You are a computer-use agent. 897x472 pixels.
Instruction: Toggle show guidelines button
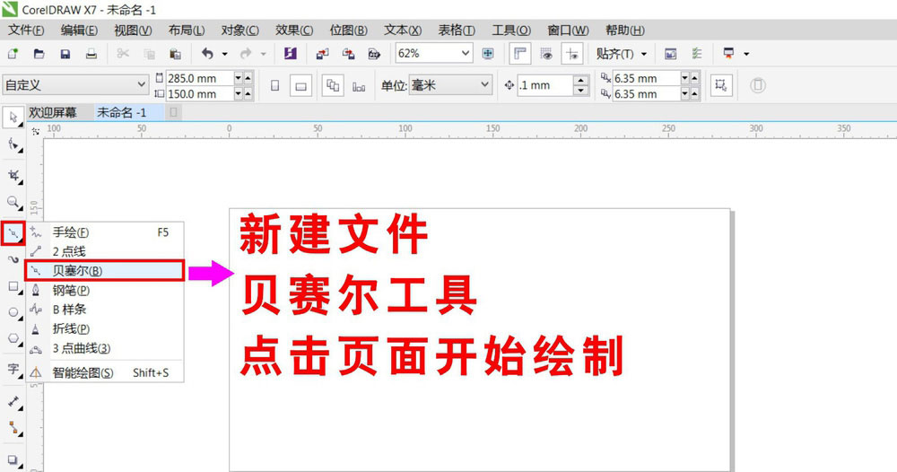(x=572, y=54)
